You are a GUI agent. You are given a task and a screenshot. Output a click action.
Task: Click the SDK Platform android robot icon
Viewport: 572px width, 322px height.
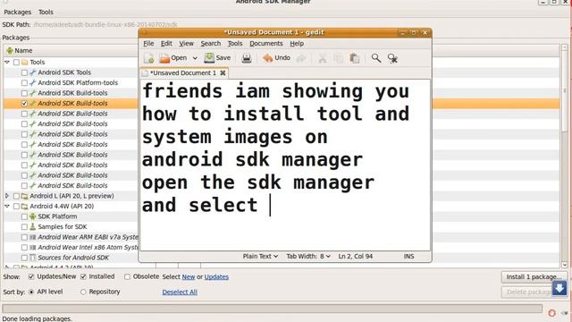tap(32, 216)
